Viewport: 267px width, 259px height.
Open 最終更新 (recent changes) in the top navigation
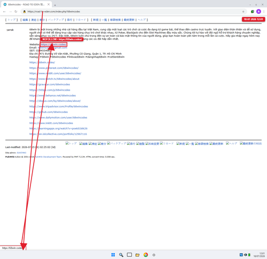pos(129,20)
